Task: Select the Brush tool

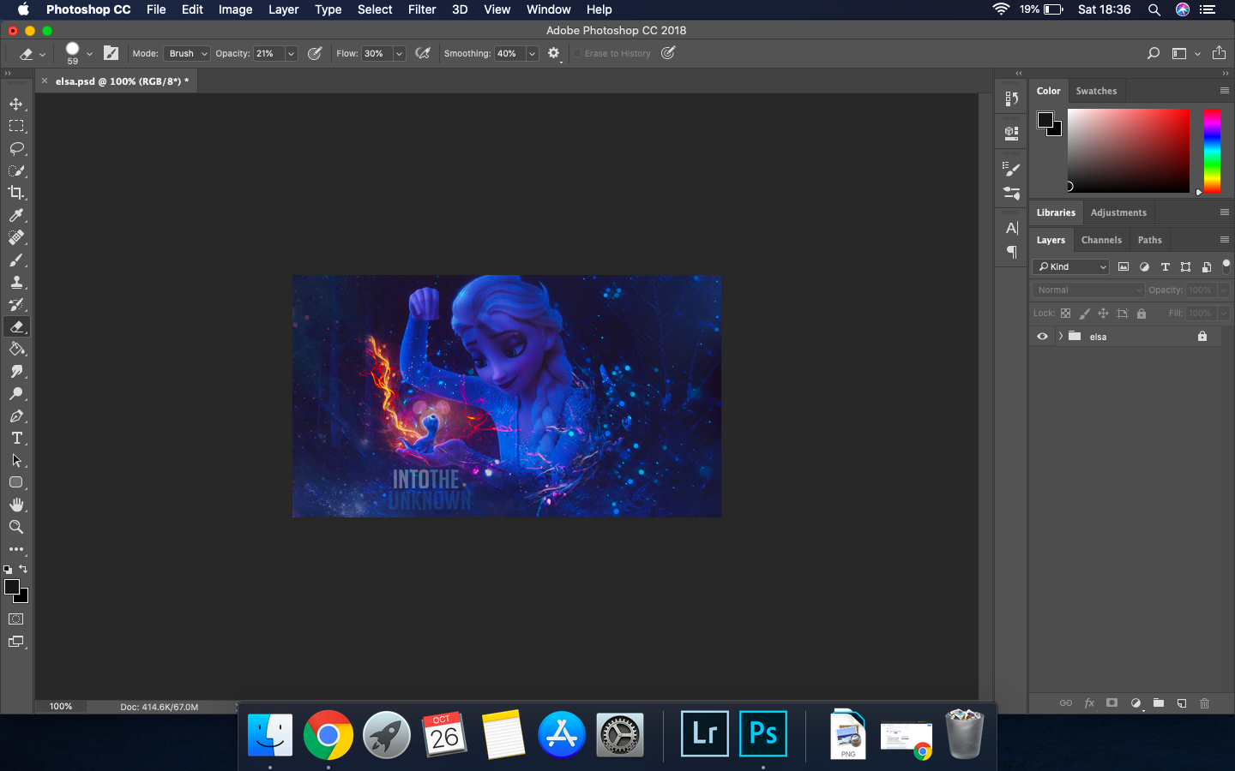Action: pos(16,260)
